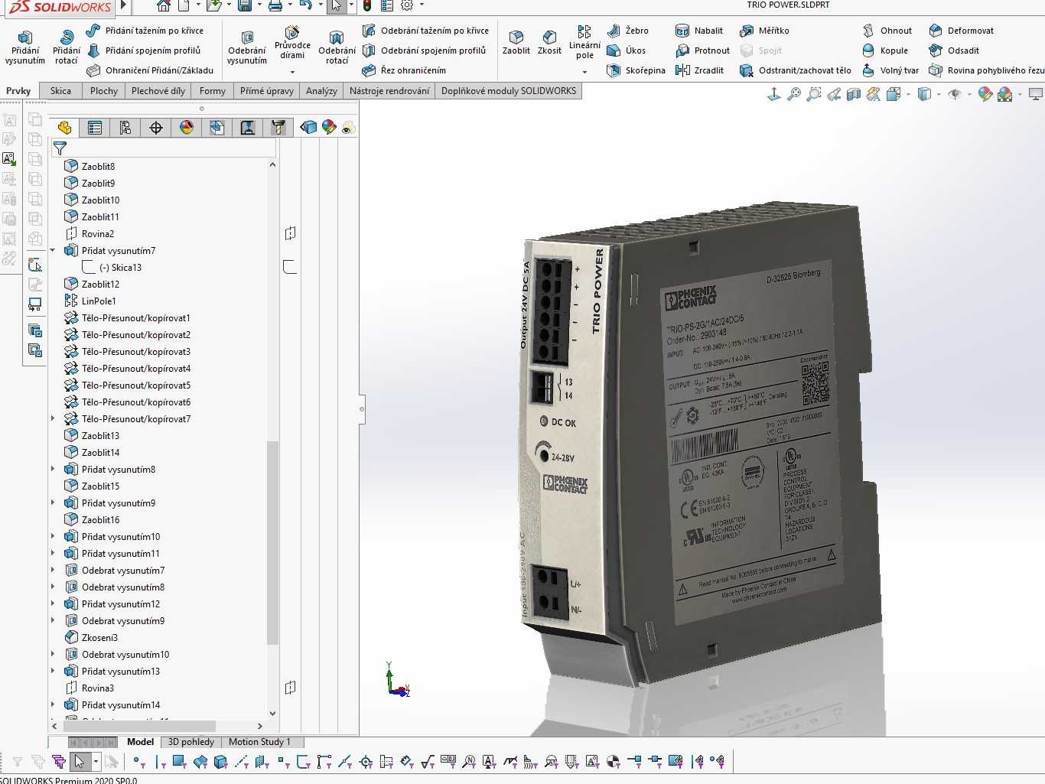Toggle the section view icon in view toolbar
1045x784 pixels.
click(x=854, y=94)
